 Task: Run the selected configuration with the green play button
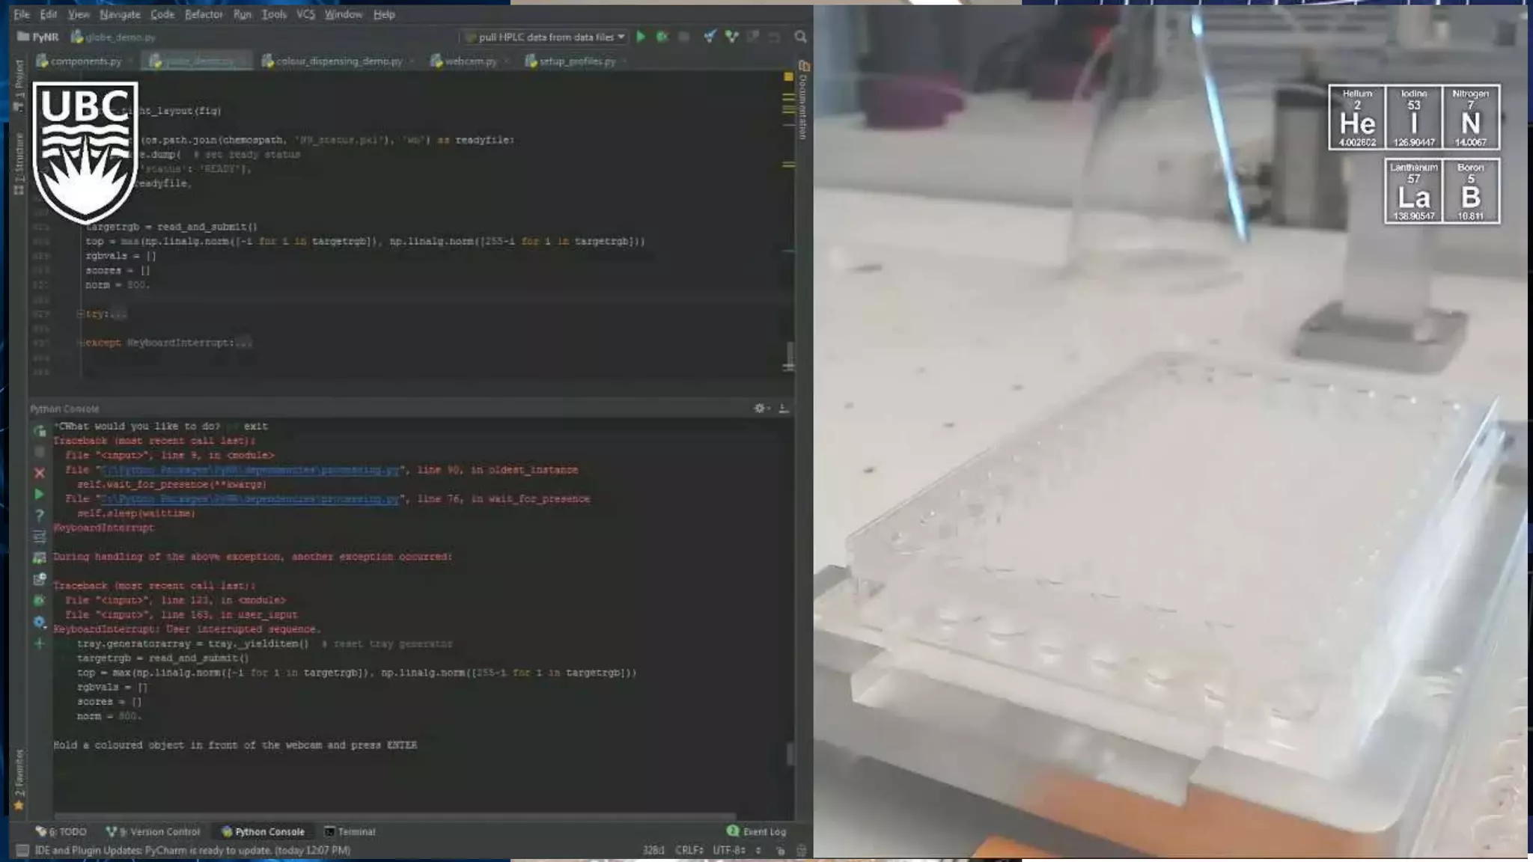pyautogui.click(x=641, y=37)
